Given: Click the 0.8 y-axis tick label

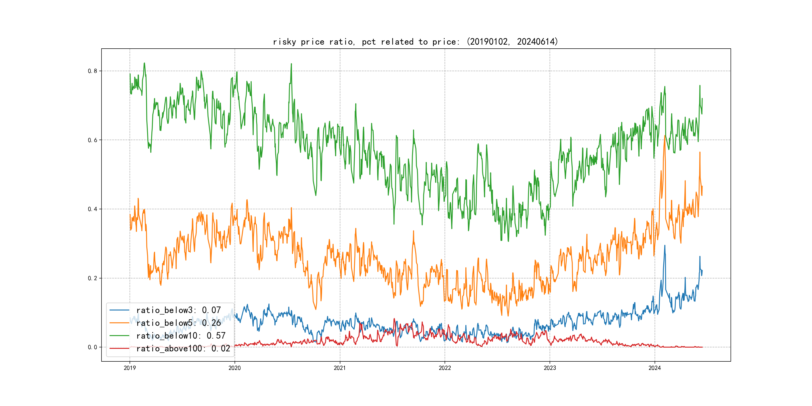Looking at the screenshot, I should click(x=92, y=71).
